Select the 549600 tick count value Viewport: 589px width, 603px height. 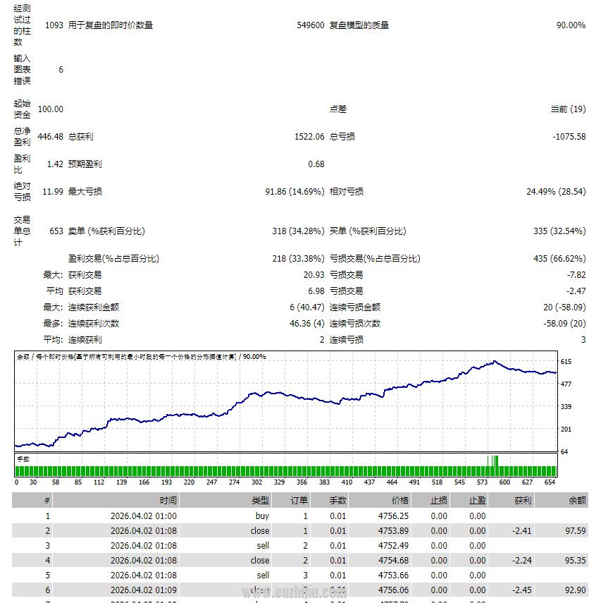coord(311,25)
